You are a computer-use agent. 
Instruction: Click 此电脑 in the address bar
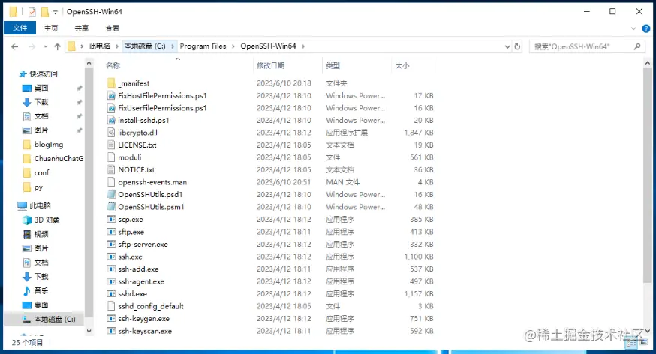pyautogui.click(x=100, y=46)
